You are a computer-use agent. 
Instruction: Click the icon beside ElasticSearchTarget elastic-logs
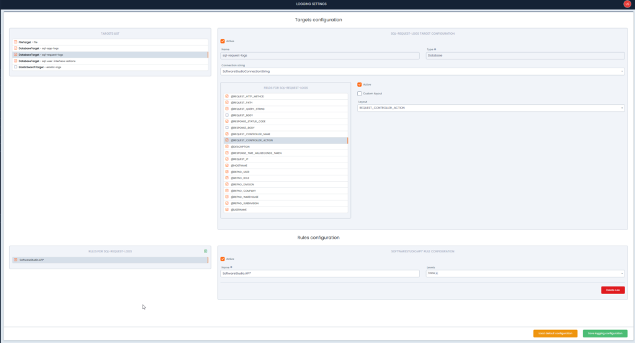pyautogui.click(x=16, y=67)
